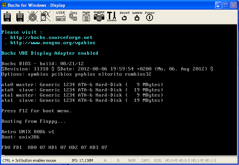Minimize the Bochs for Windows window
This screenshot has height=165, width=239.
(x=218, y=5)
